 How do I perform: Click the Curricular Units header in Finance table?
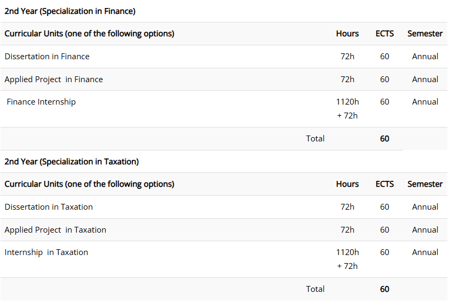pyautogui.click(x=89, y=34)
